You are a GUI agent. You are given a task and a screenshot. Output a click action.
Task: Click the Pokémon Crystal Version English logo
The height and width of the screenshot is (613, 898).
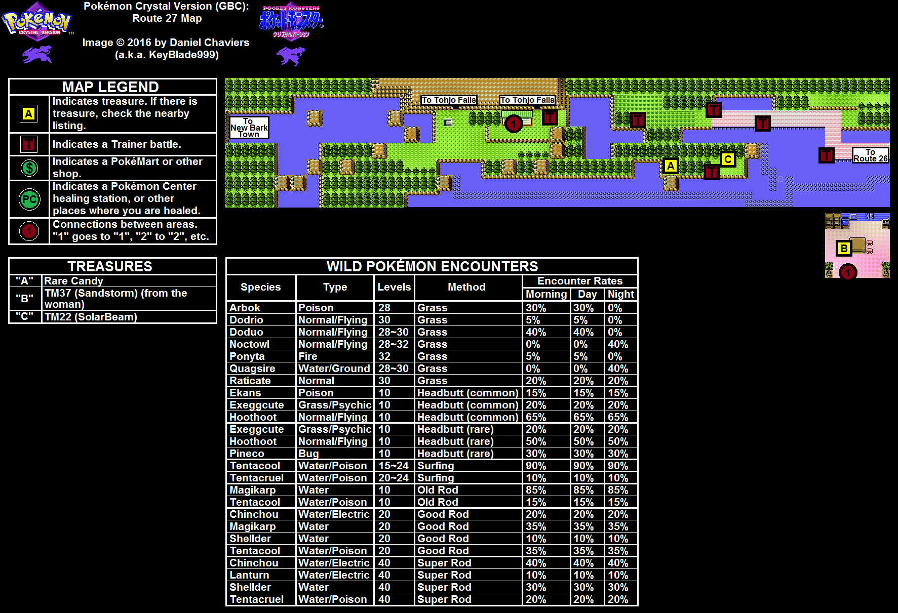point(37,21)
